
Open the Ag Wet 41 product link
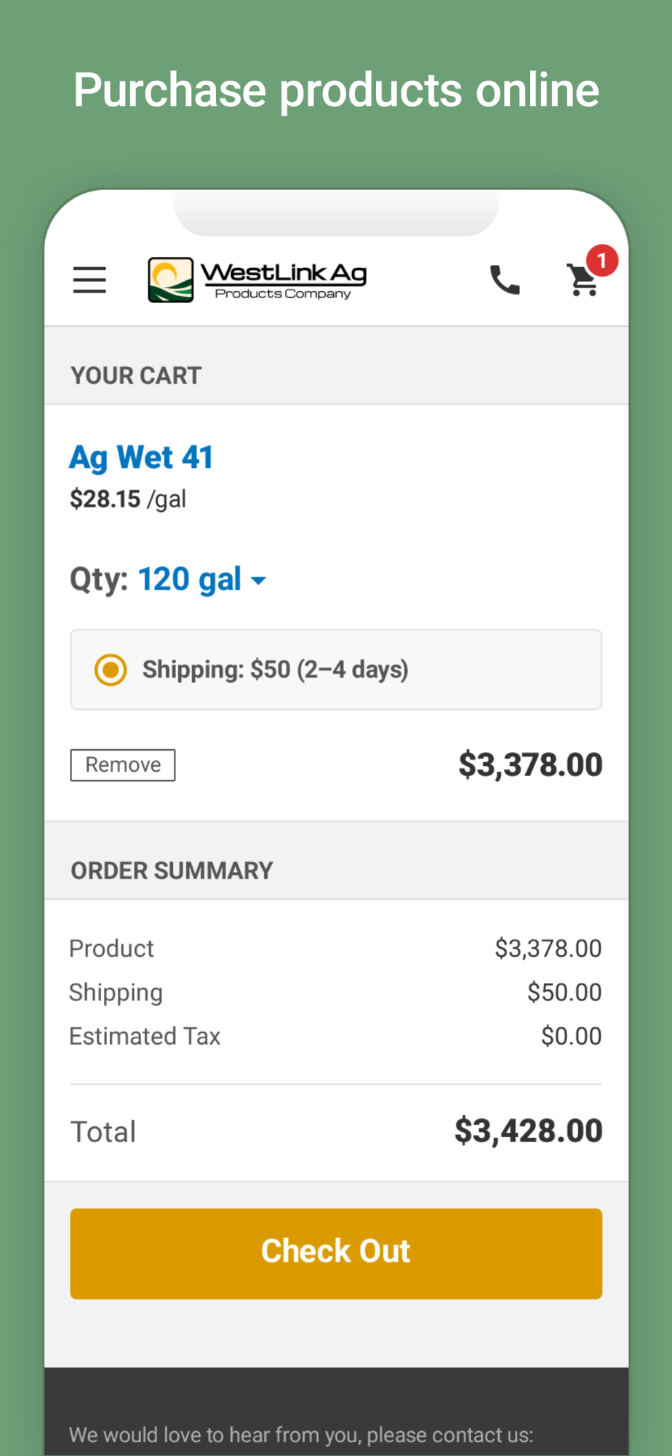141,458
